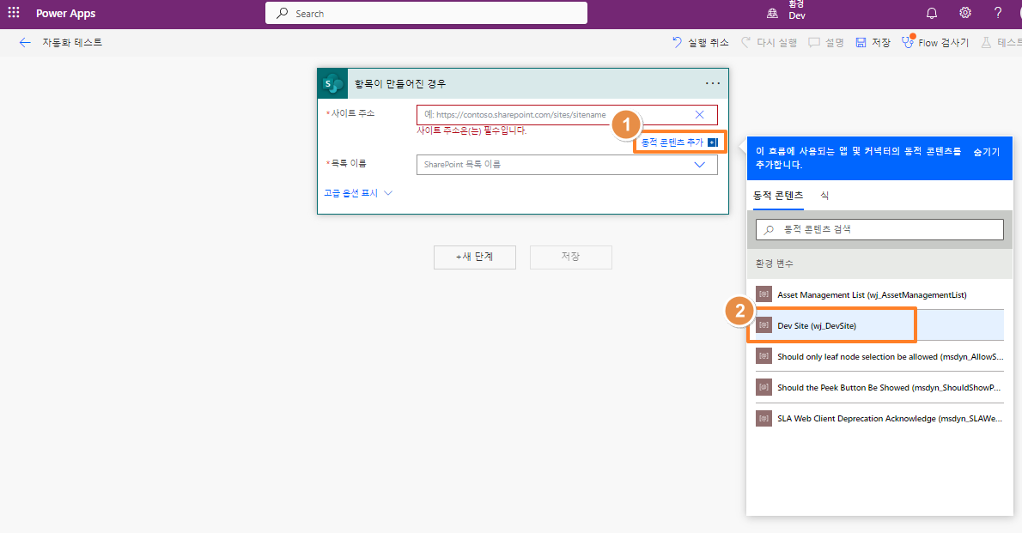The height and width of the screenshot is (533, 1022).
Task: Select the 동적 콘텐츠 tab
Action: [x=778, y=196]
